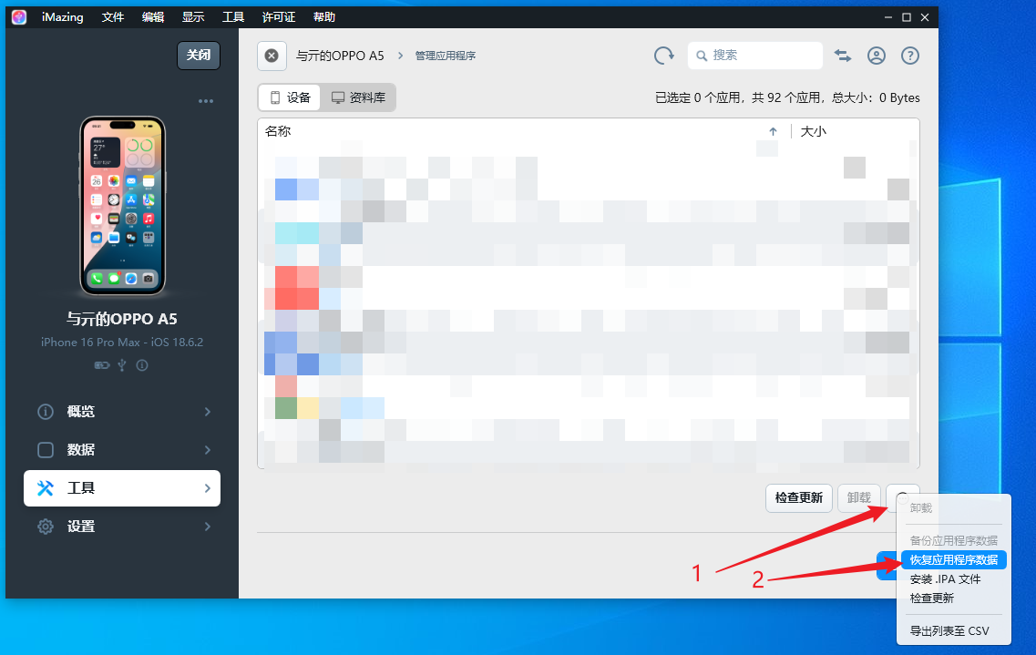The height and width of the screenshot is (655, 1036).
Task: Click the OPPO A5 breadcrumb link
Action: tap(340, 56)
